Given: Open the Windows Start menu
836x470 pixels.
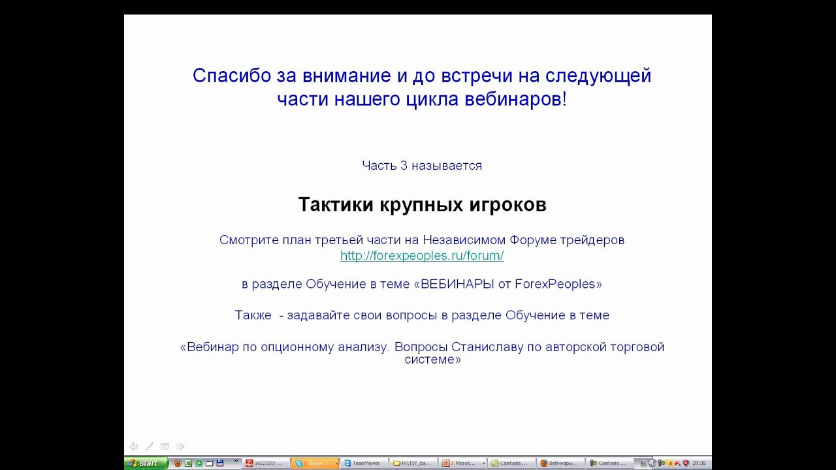Looking at the screenshot, I should click(146, 463).
